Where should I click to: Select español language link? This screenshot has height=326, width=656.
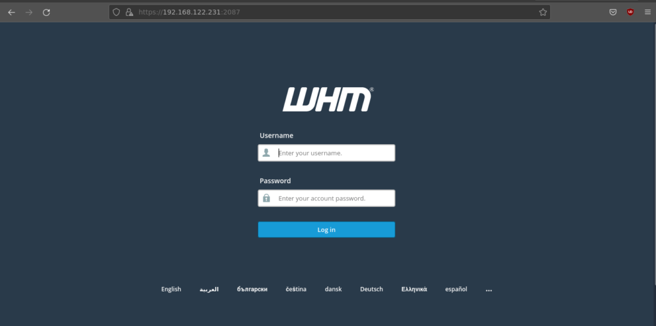pos(456,289)
